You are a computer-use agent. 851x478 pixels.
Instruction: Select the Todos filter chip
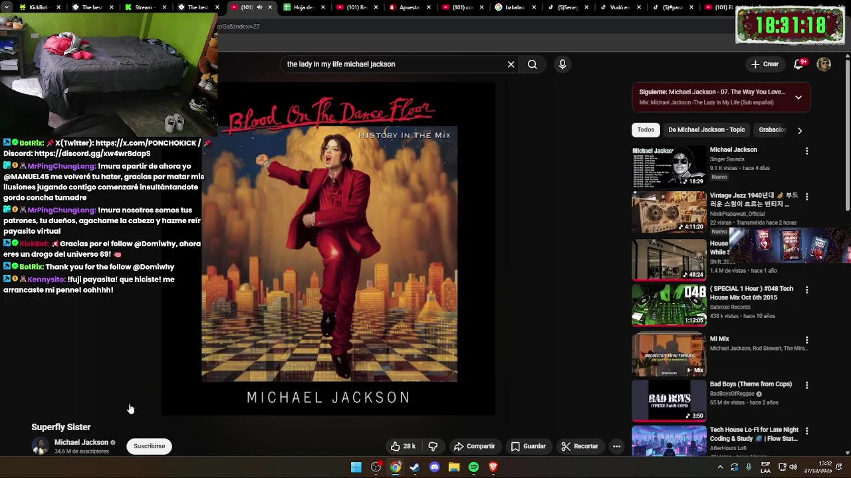click(x=646, y=130)
